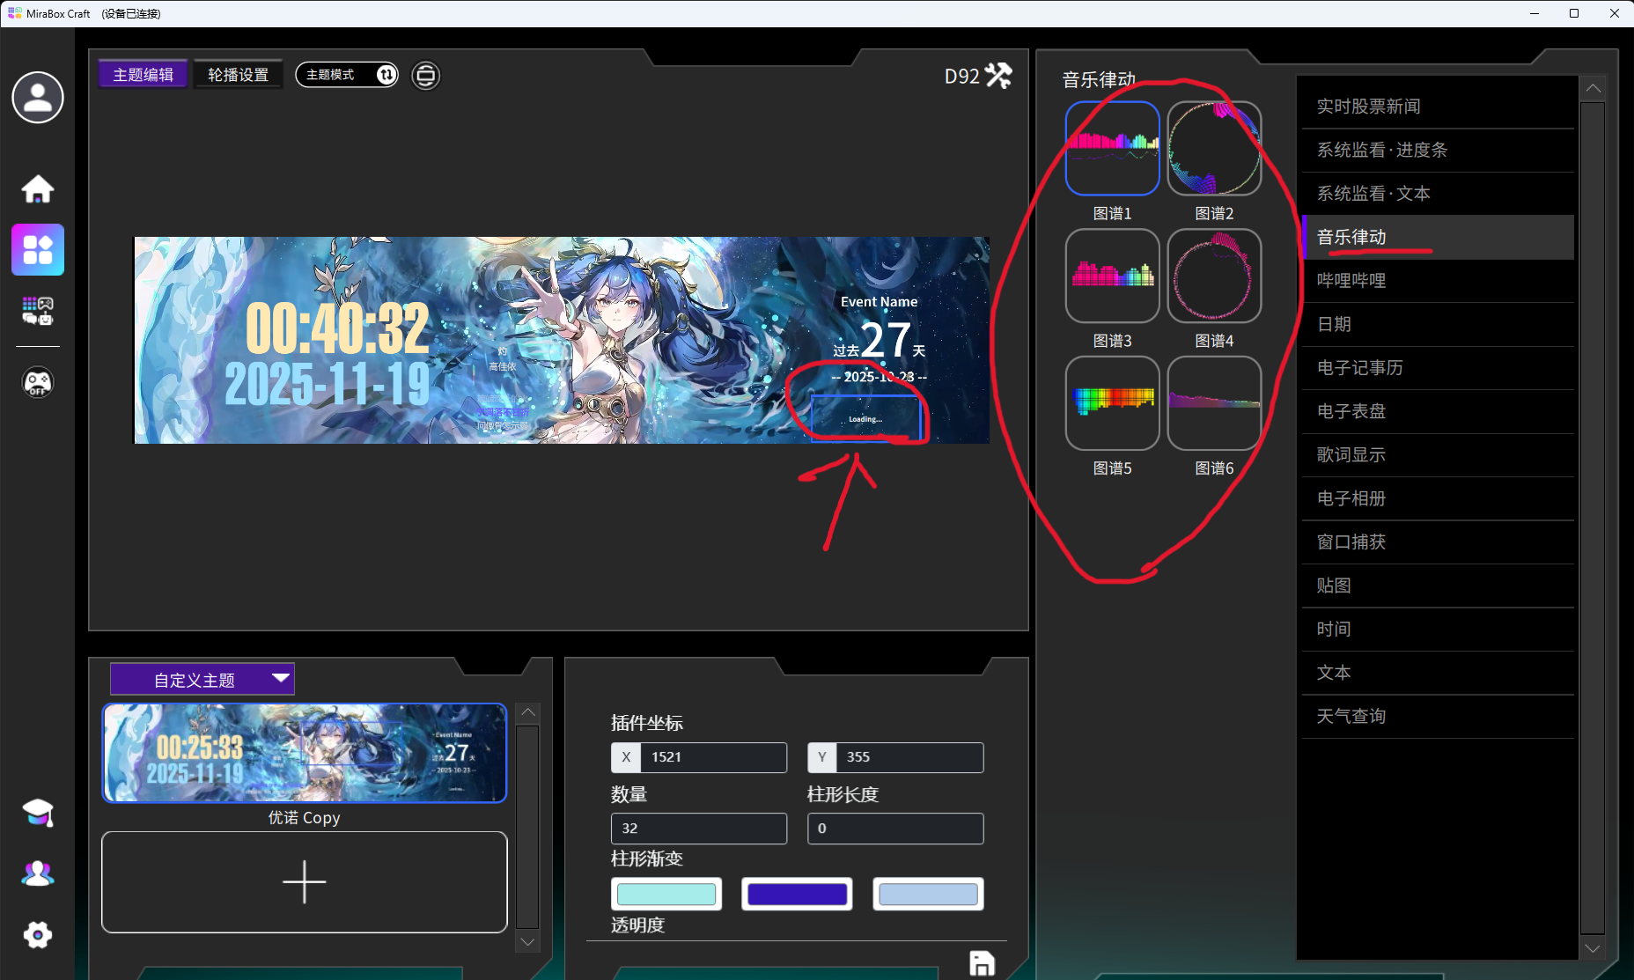The width and height of the screenshot is (1634, 980).
Task: Select the 优诺 Copy theme thumbnail
Action: pyautogui.click(x=305, y=753)
